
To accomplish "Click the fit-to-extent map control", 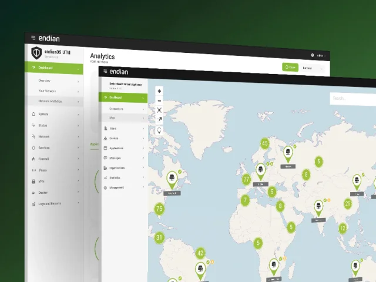I will 159,110.
